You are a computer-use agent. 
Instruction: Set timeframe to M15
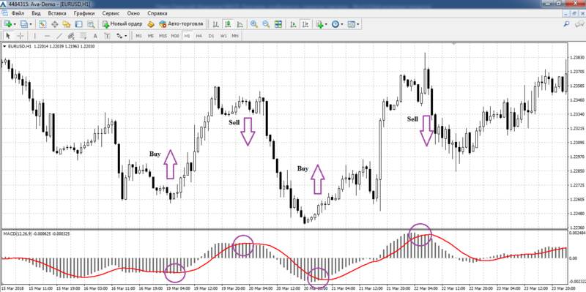point(163,36)
